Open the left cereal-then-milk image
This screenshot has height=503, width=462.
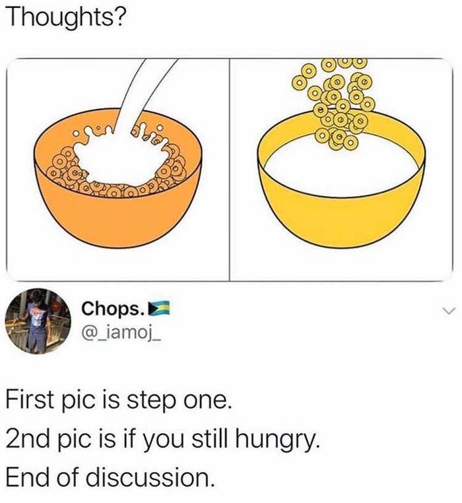tap(118, 170)
